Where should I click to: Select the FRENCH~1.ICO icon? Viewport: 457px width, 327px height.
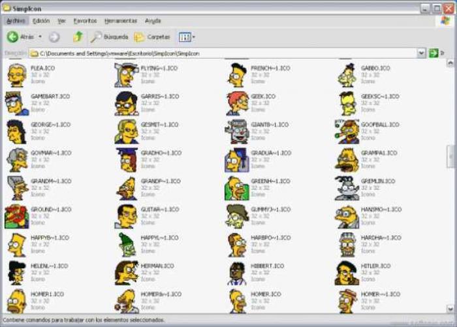[x=238, y=75]
